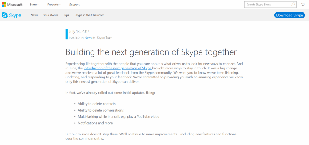Go to the News section
309x145 pixels.
click(34, 15)
